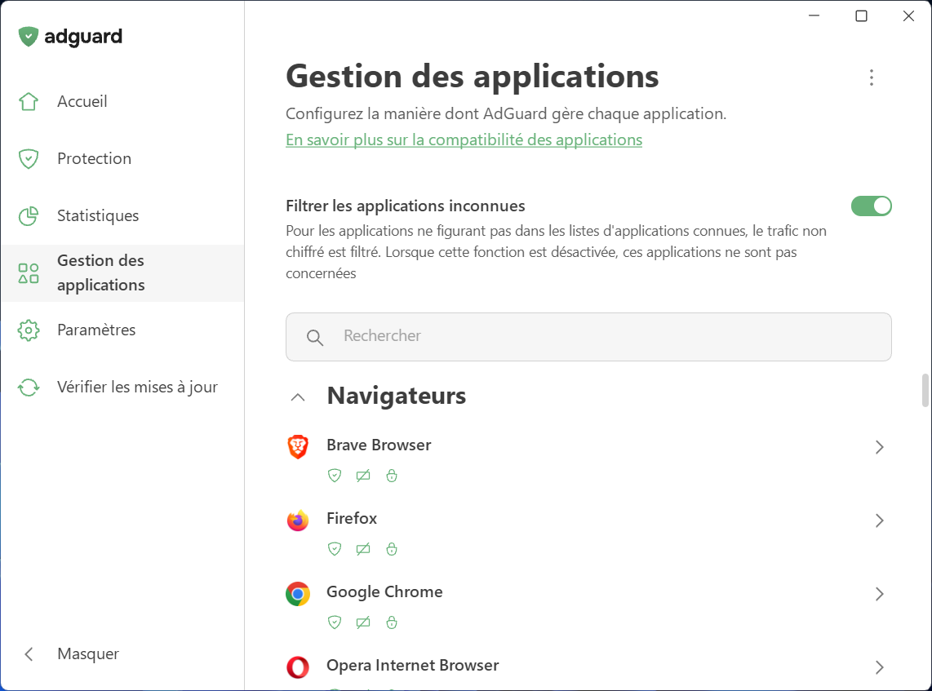Select the Firefox entry name
This screenshot has width=932, height=691.
352,519
